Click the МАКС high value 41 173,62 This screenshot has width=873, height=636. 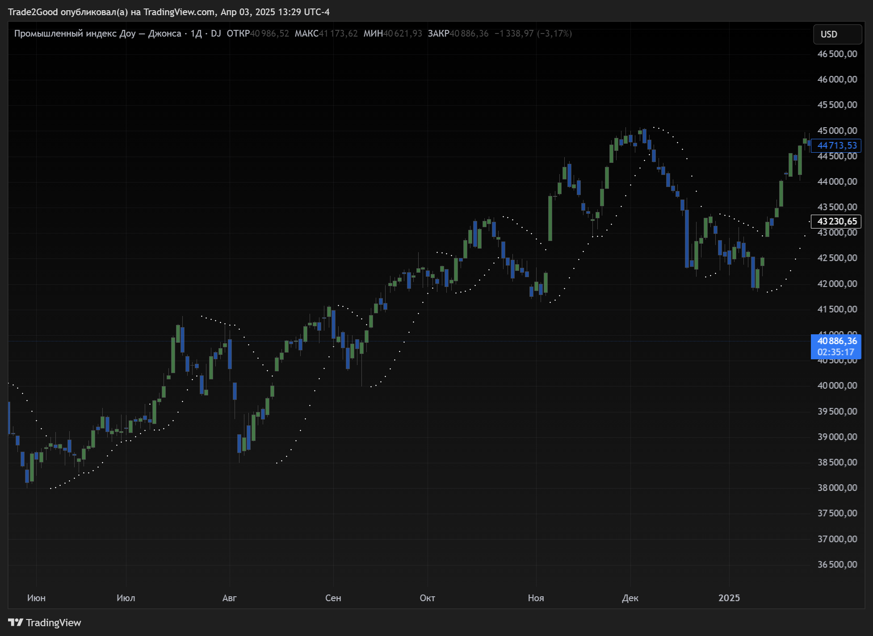[x=338, y=33]
